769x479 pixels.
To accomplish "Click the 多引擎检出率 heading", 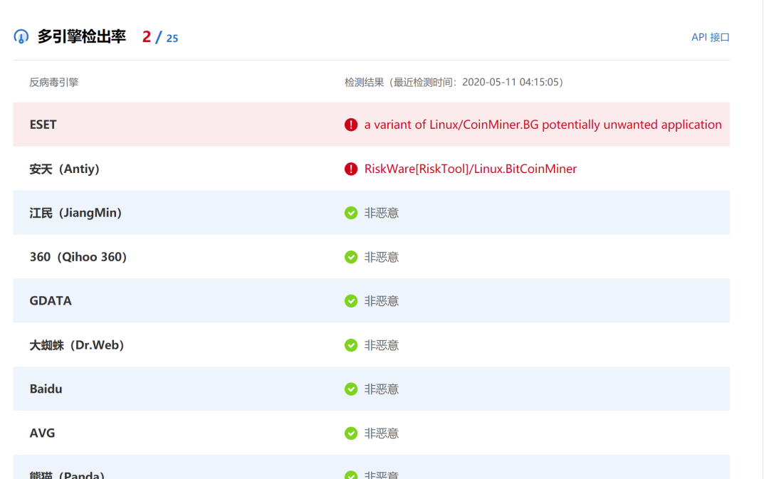I will [82, 37].
